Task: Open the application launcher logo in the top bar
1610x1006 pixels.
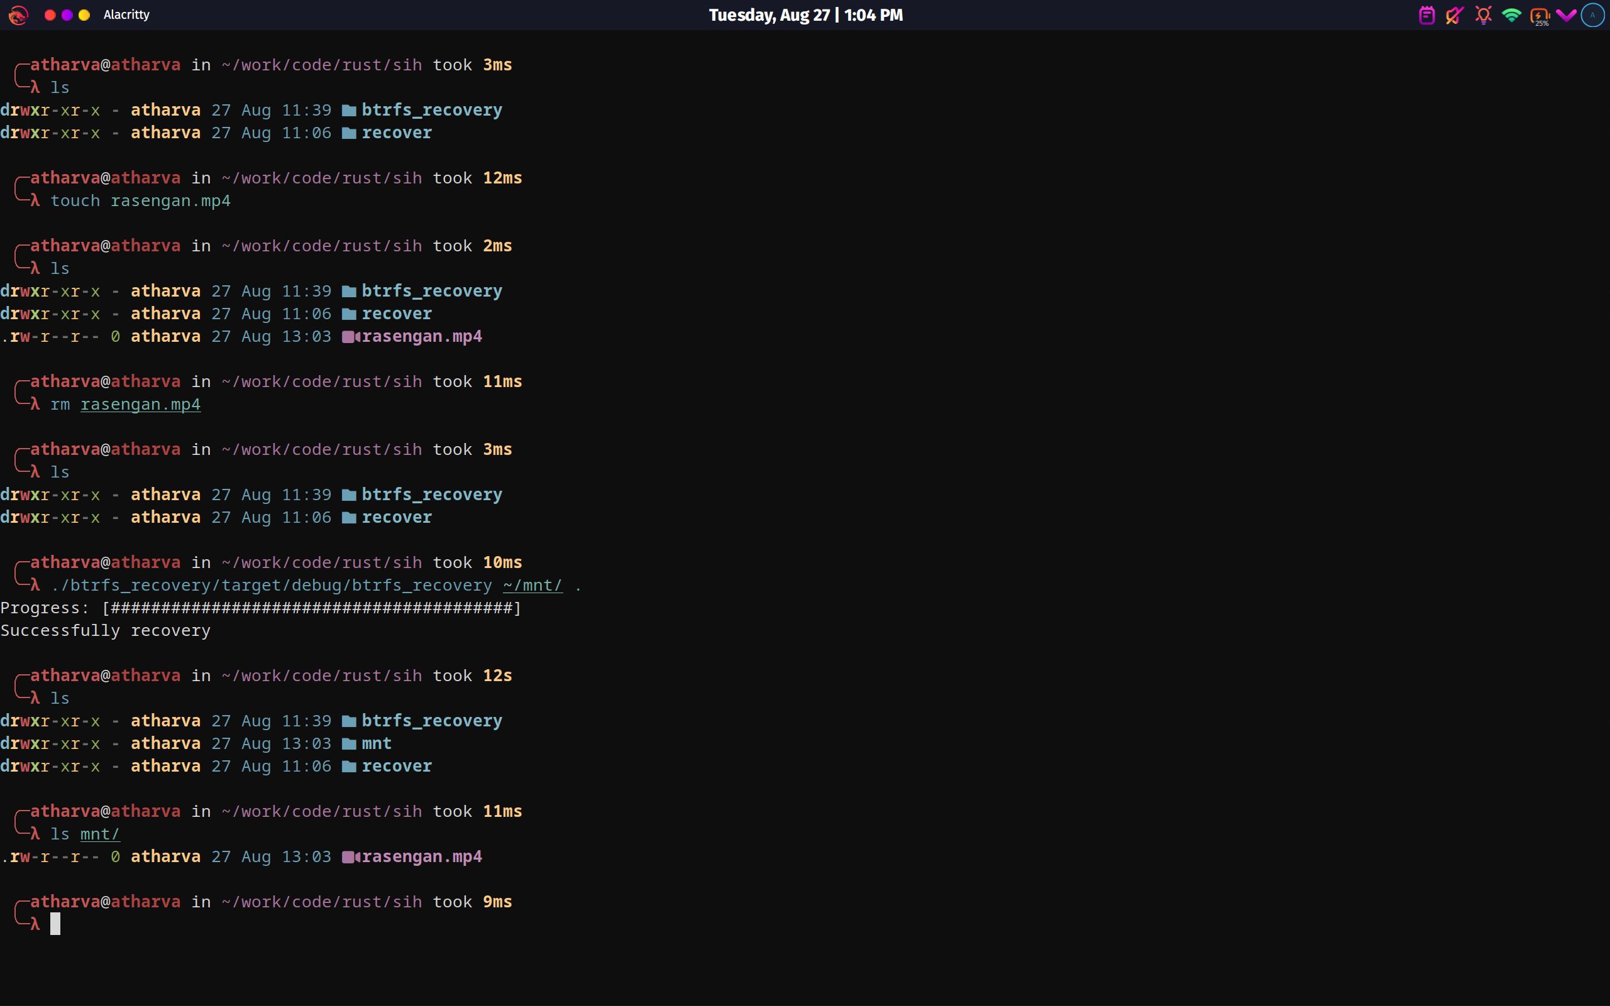Action: pos(18,14)
